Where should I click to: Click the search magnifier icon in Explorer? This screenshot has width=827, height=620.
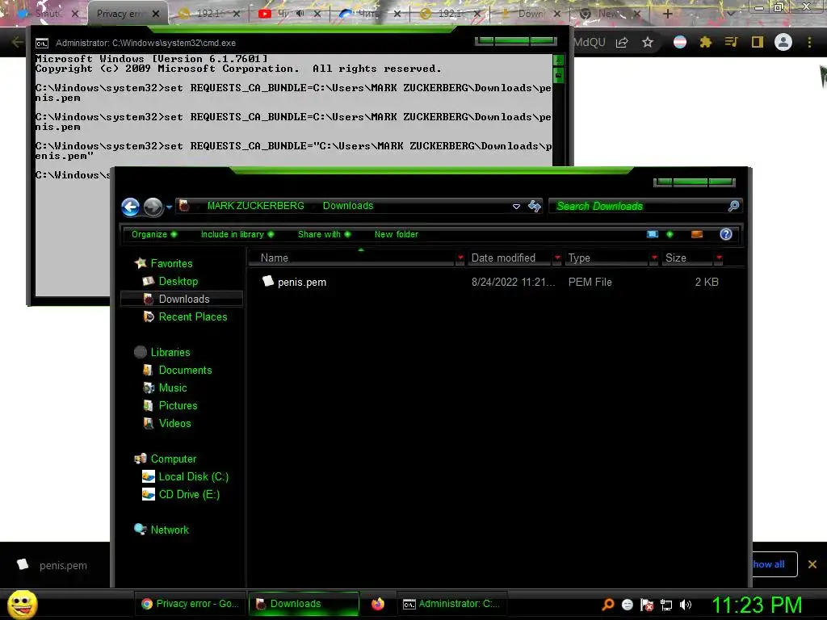[733, 206]
